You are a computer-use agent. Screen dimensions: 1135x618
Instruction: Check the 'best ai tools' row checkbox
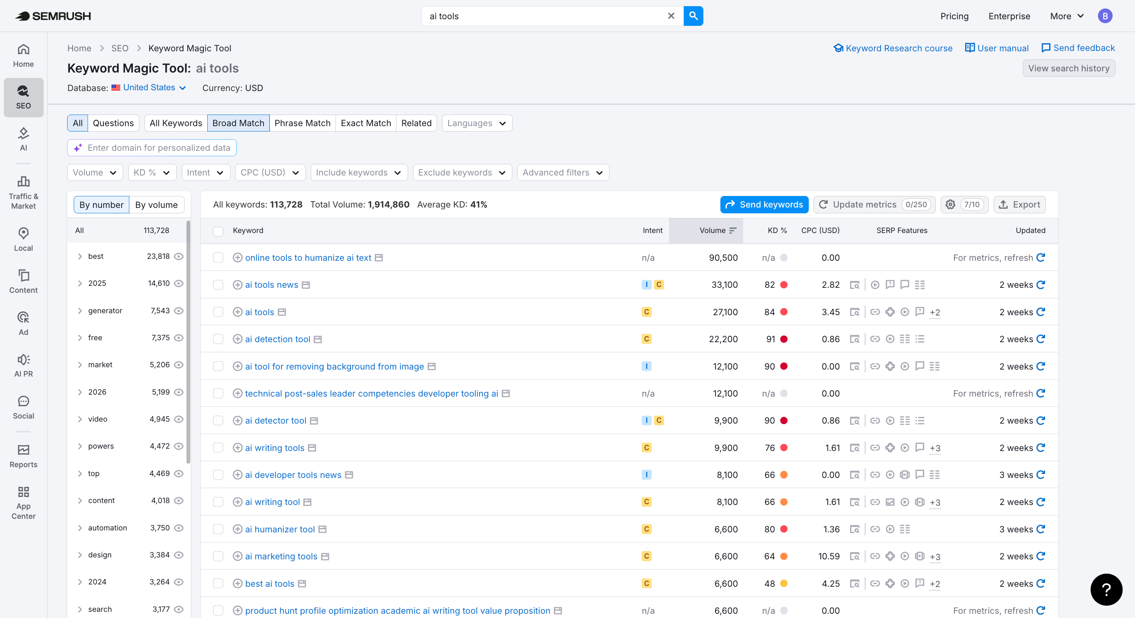pos(218,583)
